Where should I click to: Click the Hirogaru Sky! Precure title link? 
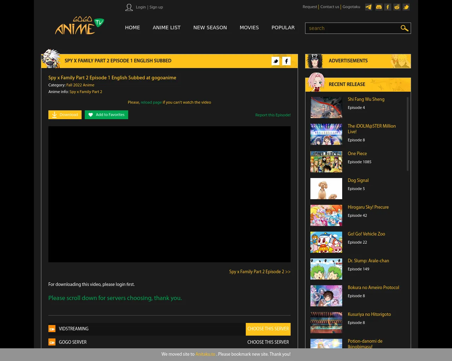pos(368,207)
